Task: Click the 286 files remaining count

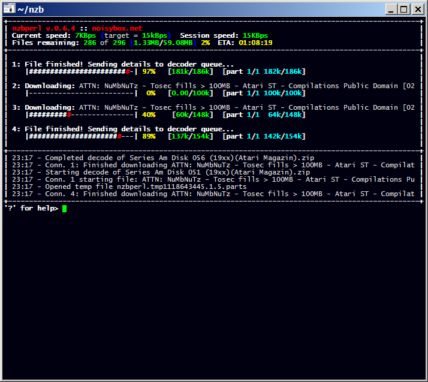Action: 90,43
